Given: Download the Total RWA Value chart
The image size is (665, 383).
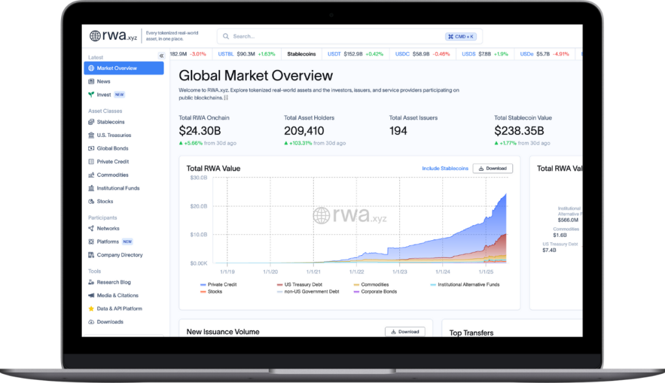Looking at the screenshot, I should (x=492, y=168).
